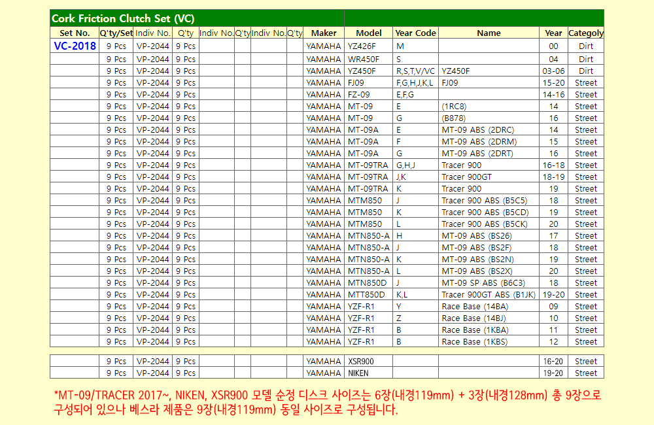Screen dimensions: 654x425
Task: Select 'MT-09 ABS (BS2N)' name
Action: click(x=478, y=260)
